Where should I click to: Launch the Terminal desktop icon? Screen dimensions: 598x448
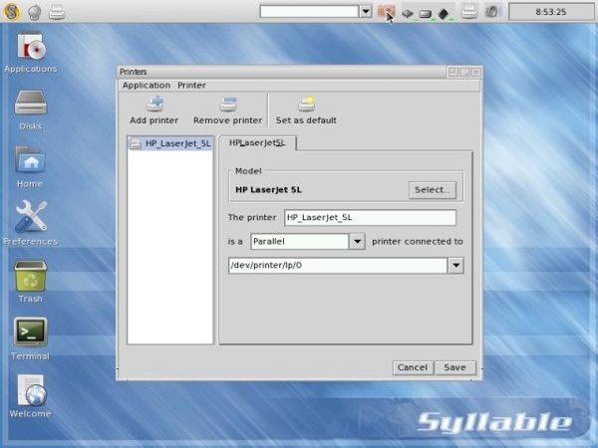point(30,333)
